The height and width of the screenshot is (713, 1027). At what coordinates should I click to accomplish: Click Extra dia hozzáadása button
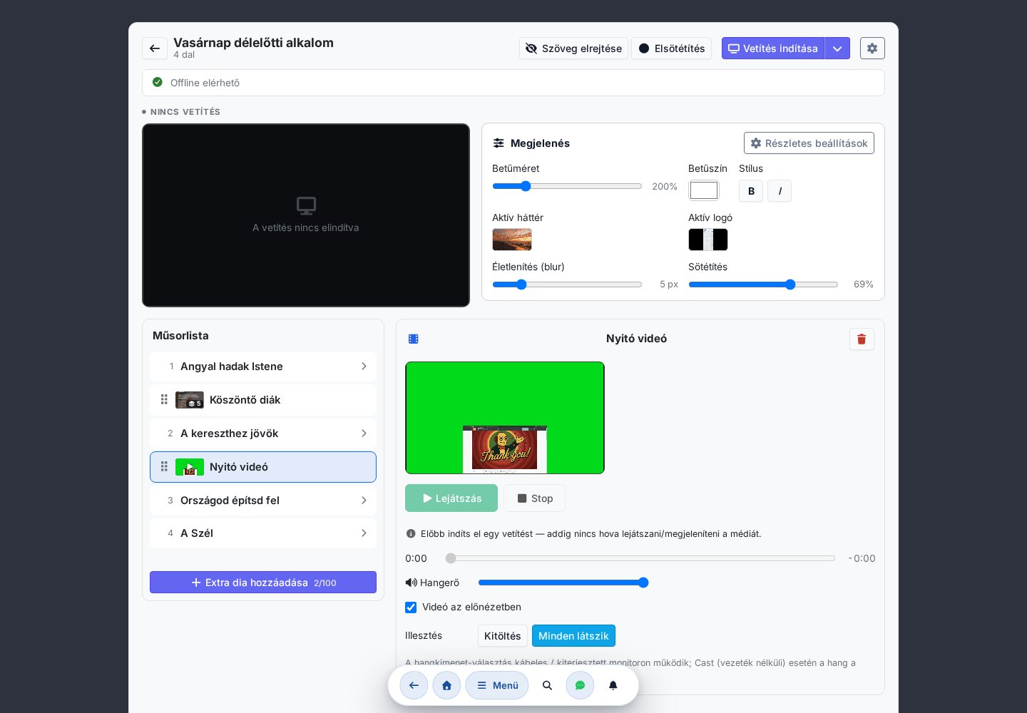[x=263, y=582]
